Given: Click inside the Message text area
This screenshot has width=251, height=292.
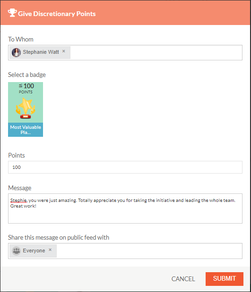Looking at the screenshot, I should click(x=125, y=209).
